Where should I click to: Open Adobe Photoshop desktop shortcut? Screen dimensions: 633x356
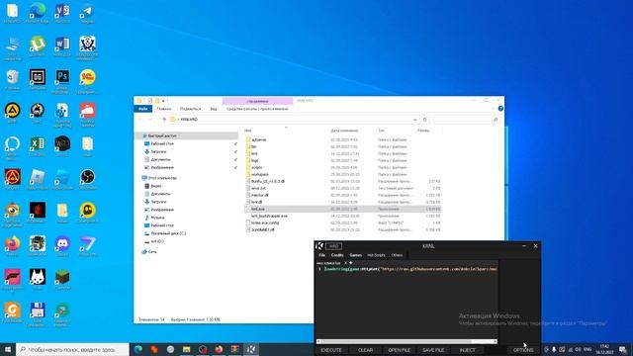pos(62,81)
